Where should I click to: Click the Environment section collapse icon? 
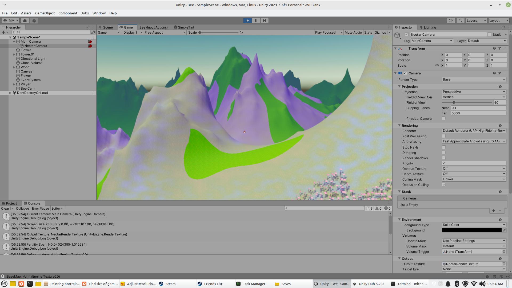click(x=399, y=219)
